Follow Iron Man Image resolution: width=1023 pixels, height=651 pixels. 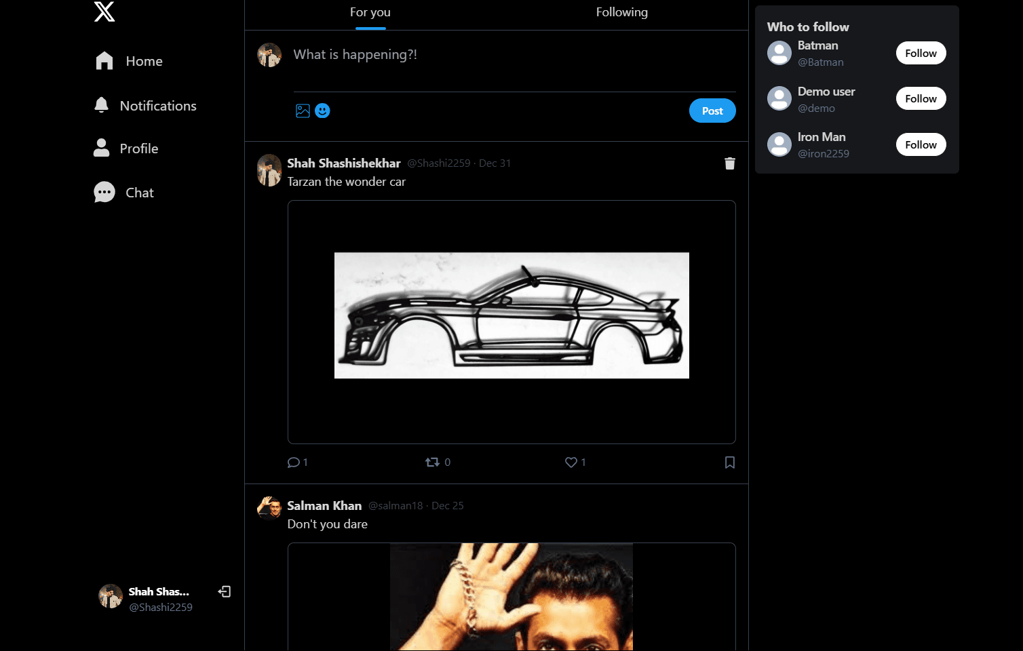(x=921, y=144)
